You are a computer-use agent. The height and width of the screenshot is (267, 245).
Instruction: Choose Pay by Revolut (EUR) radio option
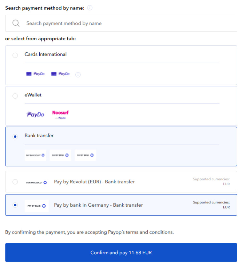coord(15,182)
